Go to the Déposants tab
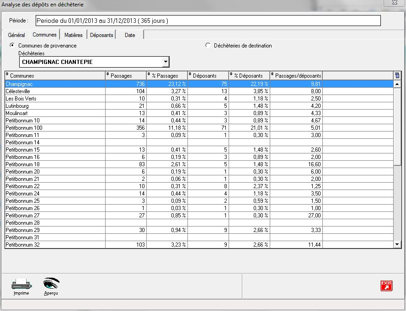 [101, 35]
